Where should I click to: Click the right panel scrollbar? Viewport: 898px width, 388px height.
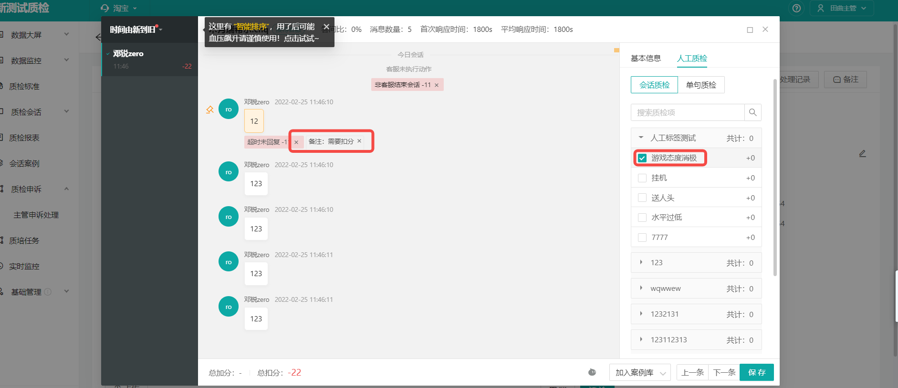[x=775, y=177]
